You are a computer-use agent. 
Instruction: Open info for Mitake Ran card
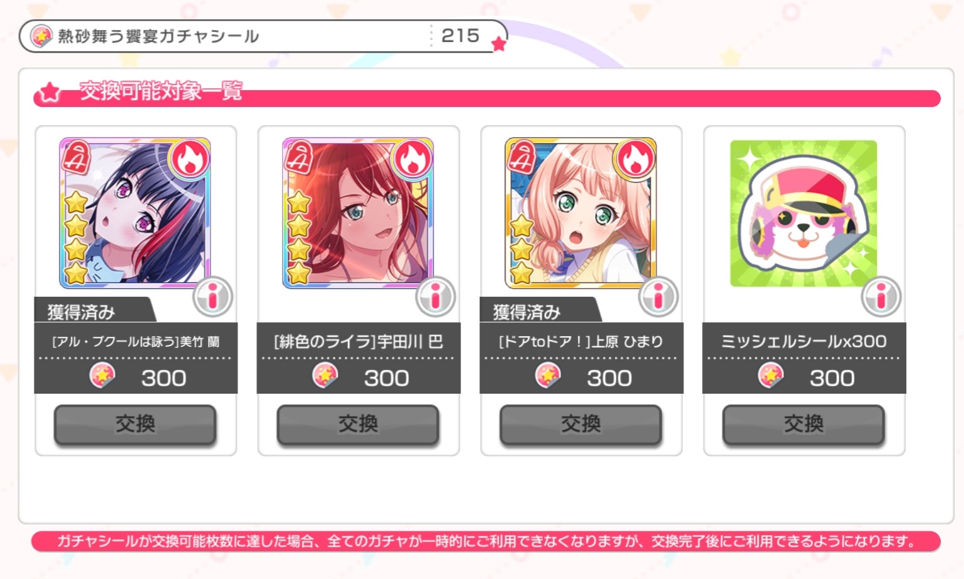click(212, 297)
